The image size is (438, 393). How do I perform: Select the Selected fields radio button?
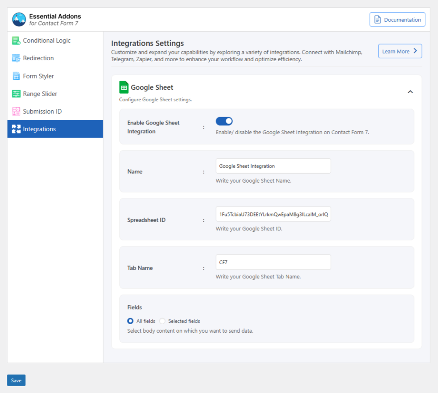[x=162, y=321]
